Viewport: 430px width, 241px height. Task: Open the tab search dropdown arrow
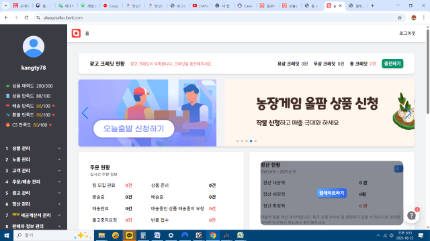pos(5,5)
